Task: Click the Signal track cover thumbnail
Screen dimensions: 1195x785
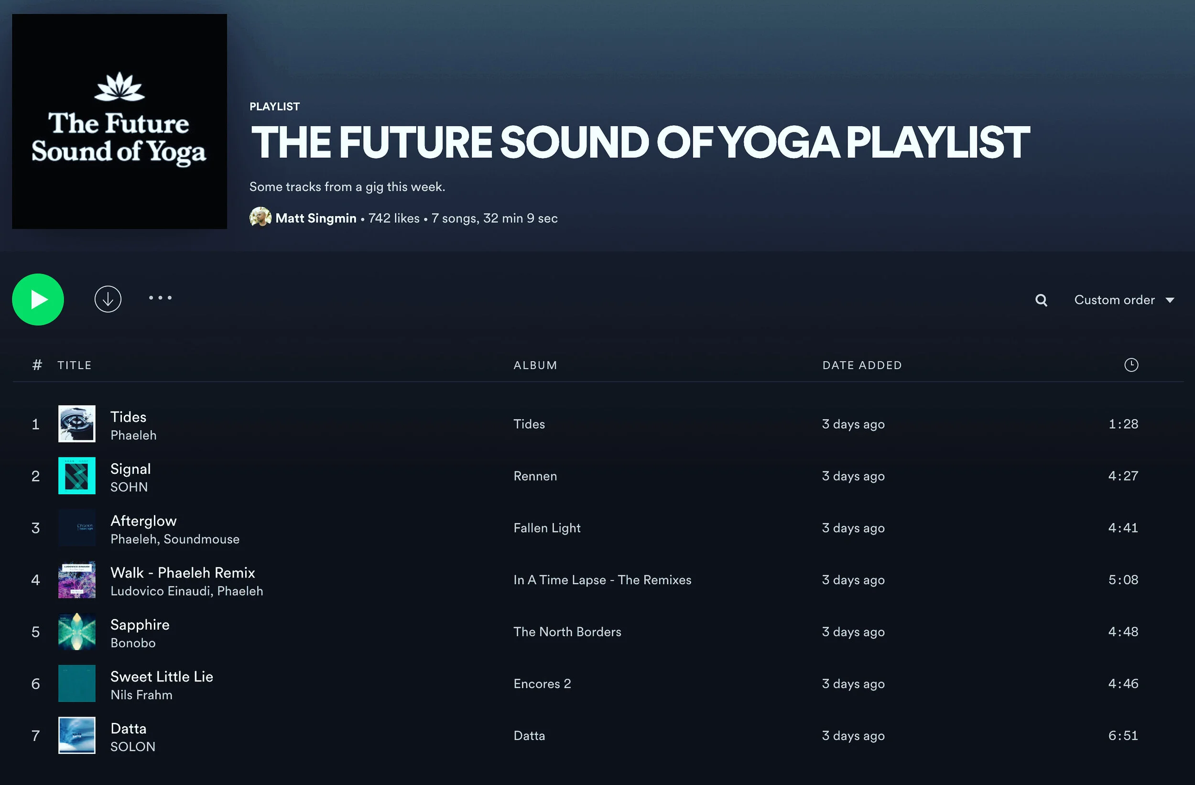Action: point(77,476)
